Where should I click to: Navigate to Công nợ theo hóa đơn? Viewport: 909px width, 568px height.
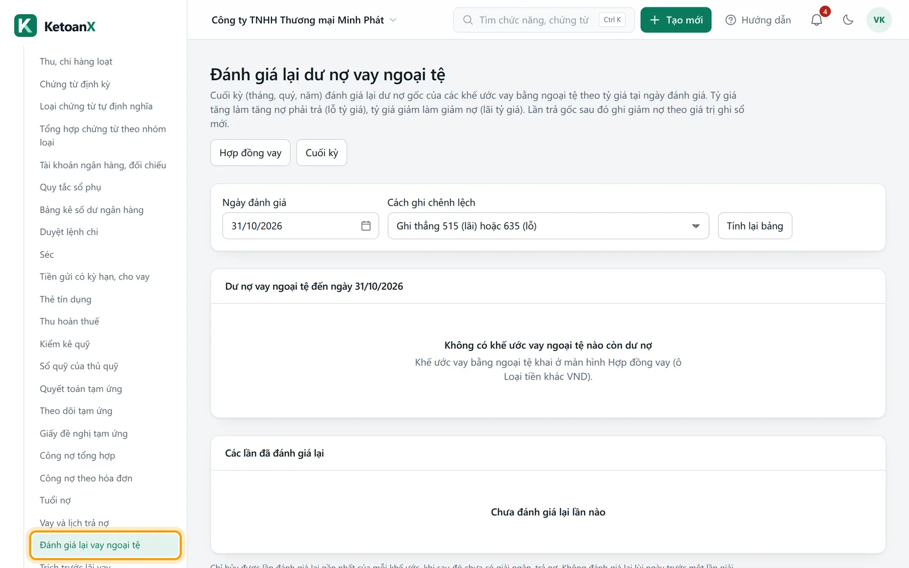point(86,478)
